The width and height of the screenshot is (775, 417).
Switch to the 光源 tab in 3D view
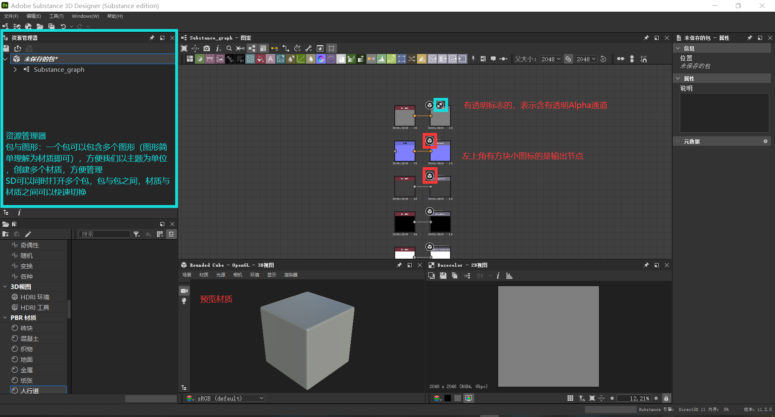(220, 275)
